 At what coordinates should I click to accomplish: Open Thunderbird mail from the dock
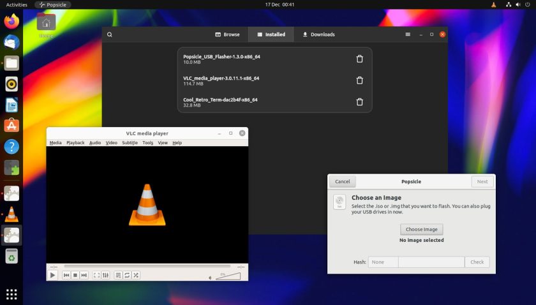(11, 42)
